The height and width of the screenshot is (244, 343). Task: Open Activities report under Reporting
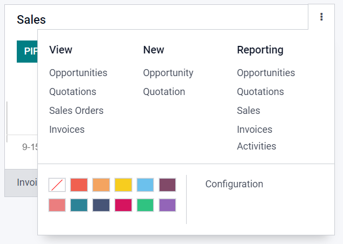[256, 146]
